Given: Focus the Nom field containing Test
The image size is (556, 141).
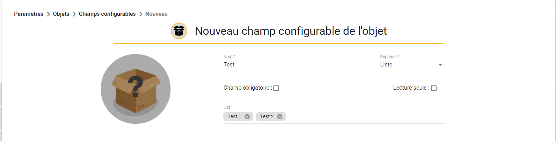Looking at the screenshot, I should (289, 65).
